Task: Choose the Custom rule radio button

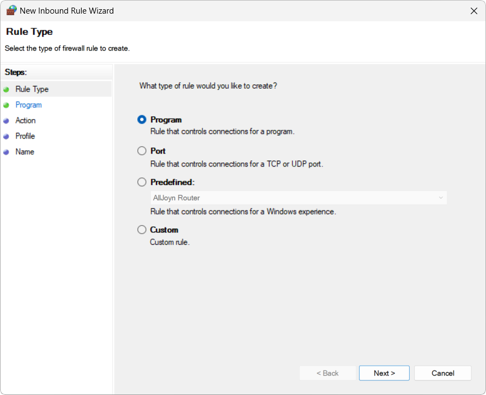Action: click(142, 230)
